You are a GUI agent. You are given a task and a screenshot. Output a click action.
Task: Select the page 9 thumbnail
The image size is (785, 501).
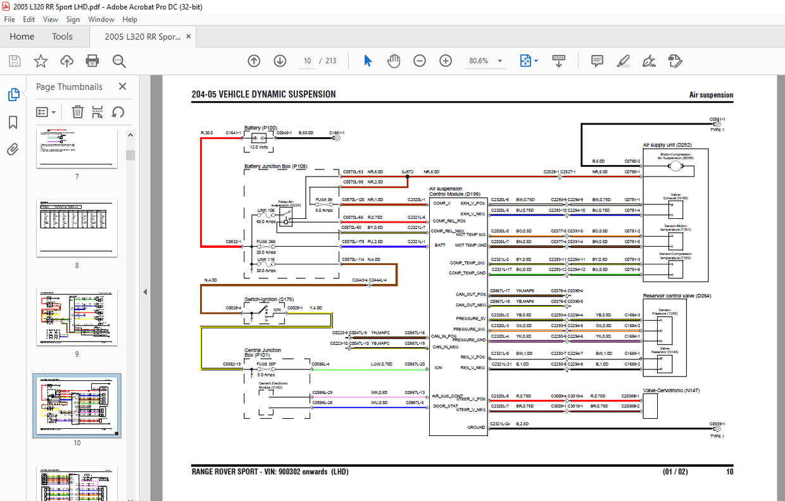coord(77,317)
